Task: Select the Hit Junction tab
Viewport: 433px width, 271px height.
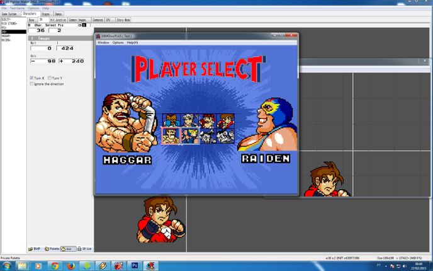Action: (x=59, y=20)
